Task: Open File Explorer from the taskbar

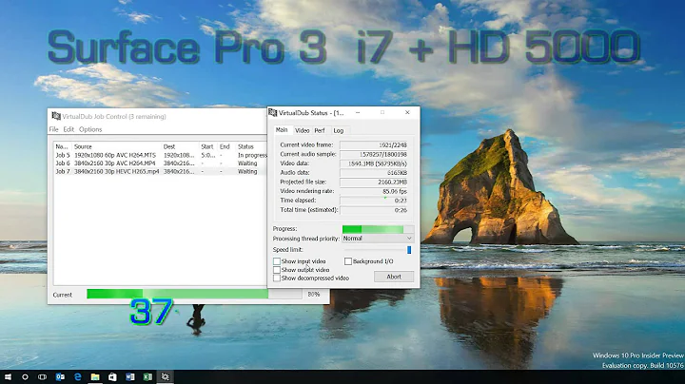Action: coord(95,376)
